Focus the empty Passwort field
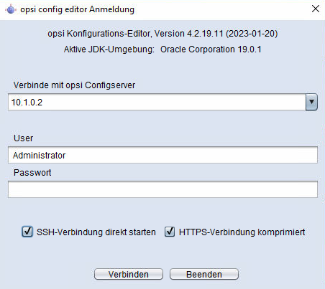This screenshot has height=289, width=325. pyautogui.click(x=162, y=189)
